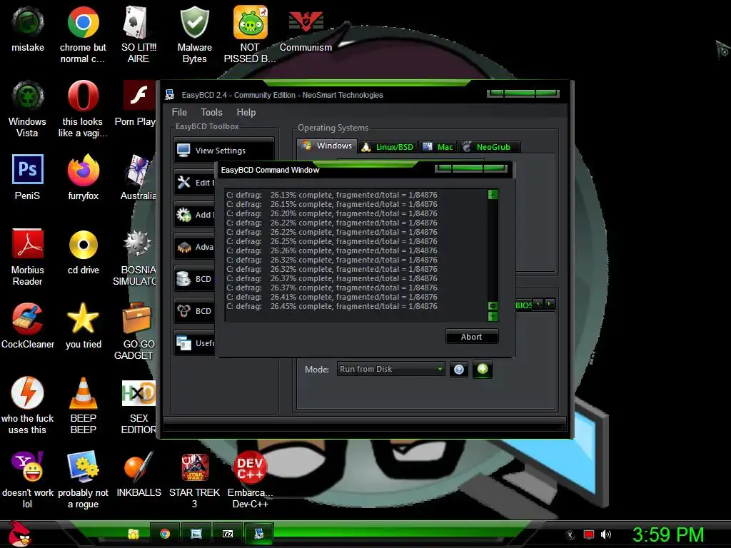Image resolution: width=731 pixels, height=548 pixels.
Task: Open the Yahoo messenger 'doesn't work lol' icon
Action: (x=28, y=480)
